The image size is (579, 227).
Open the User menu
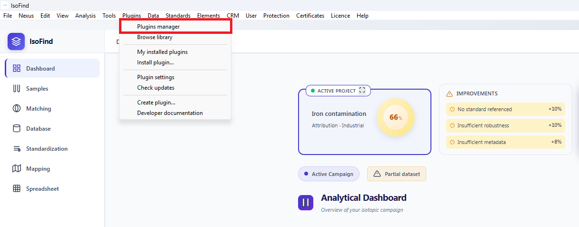(x=251, y=16)
